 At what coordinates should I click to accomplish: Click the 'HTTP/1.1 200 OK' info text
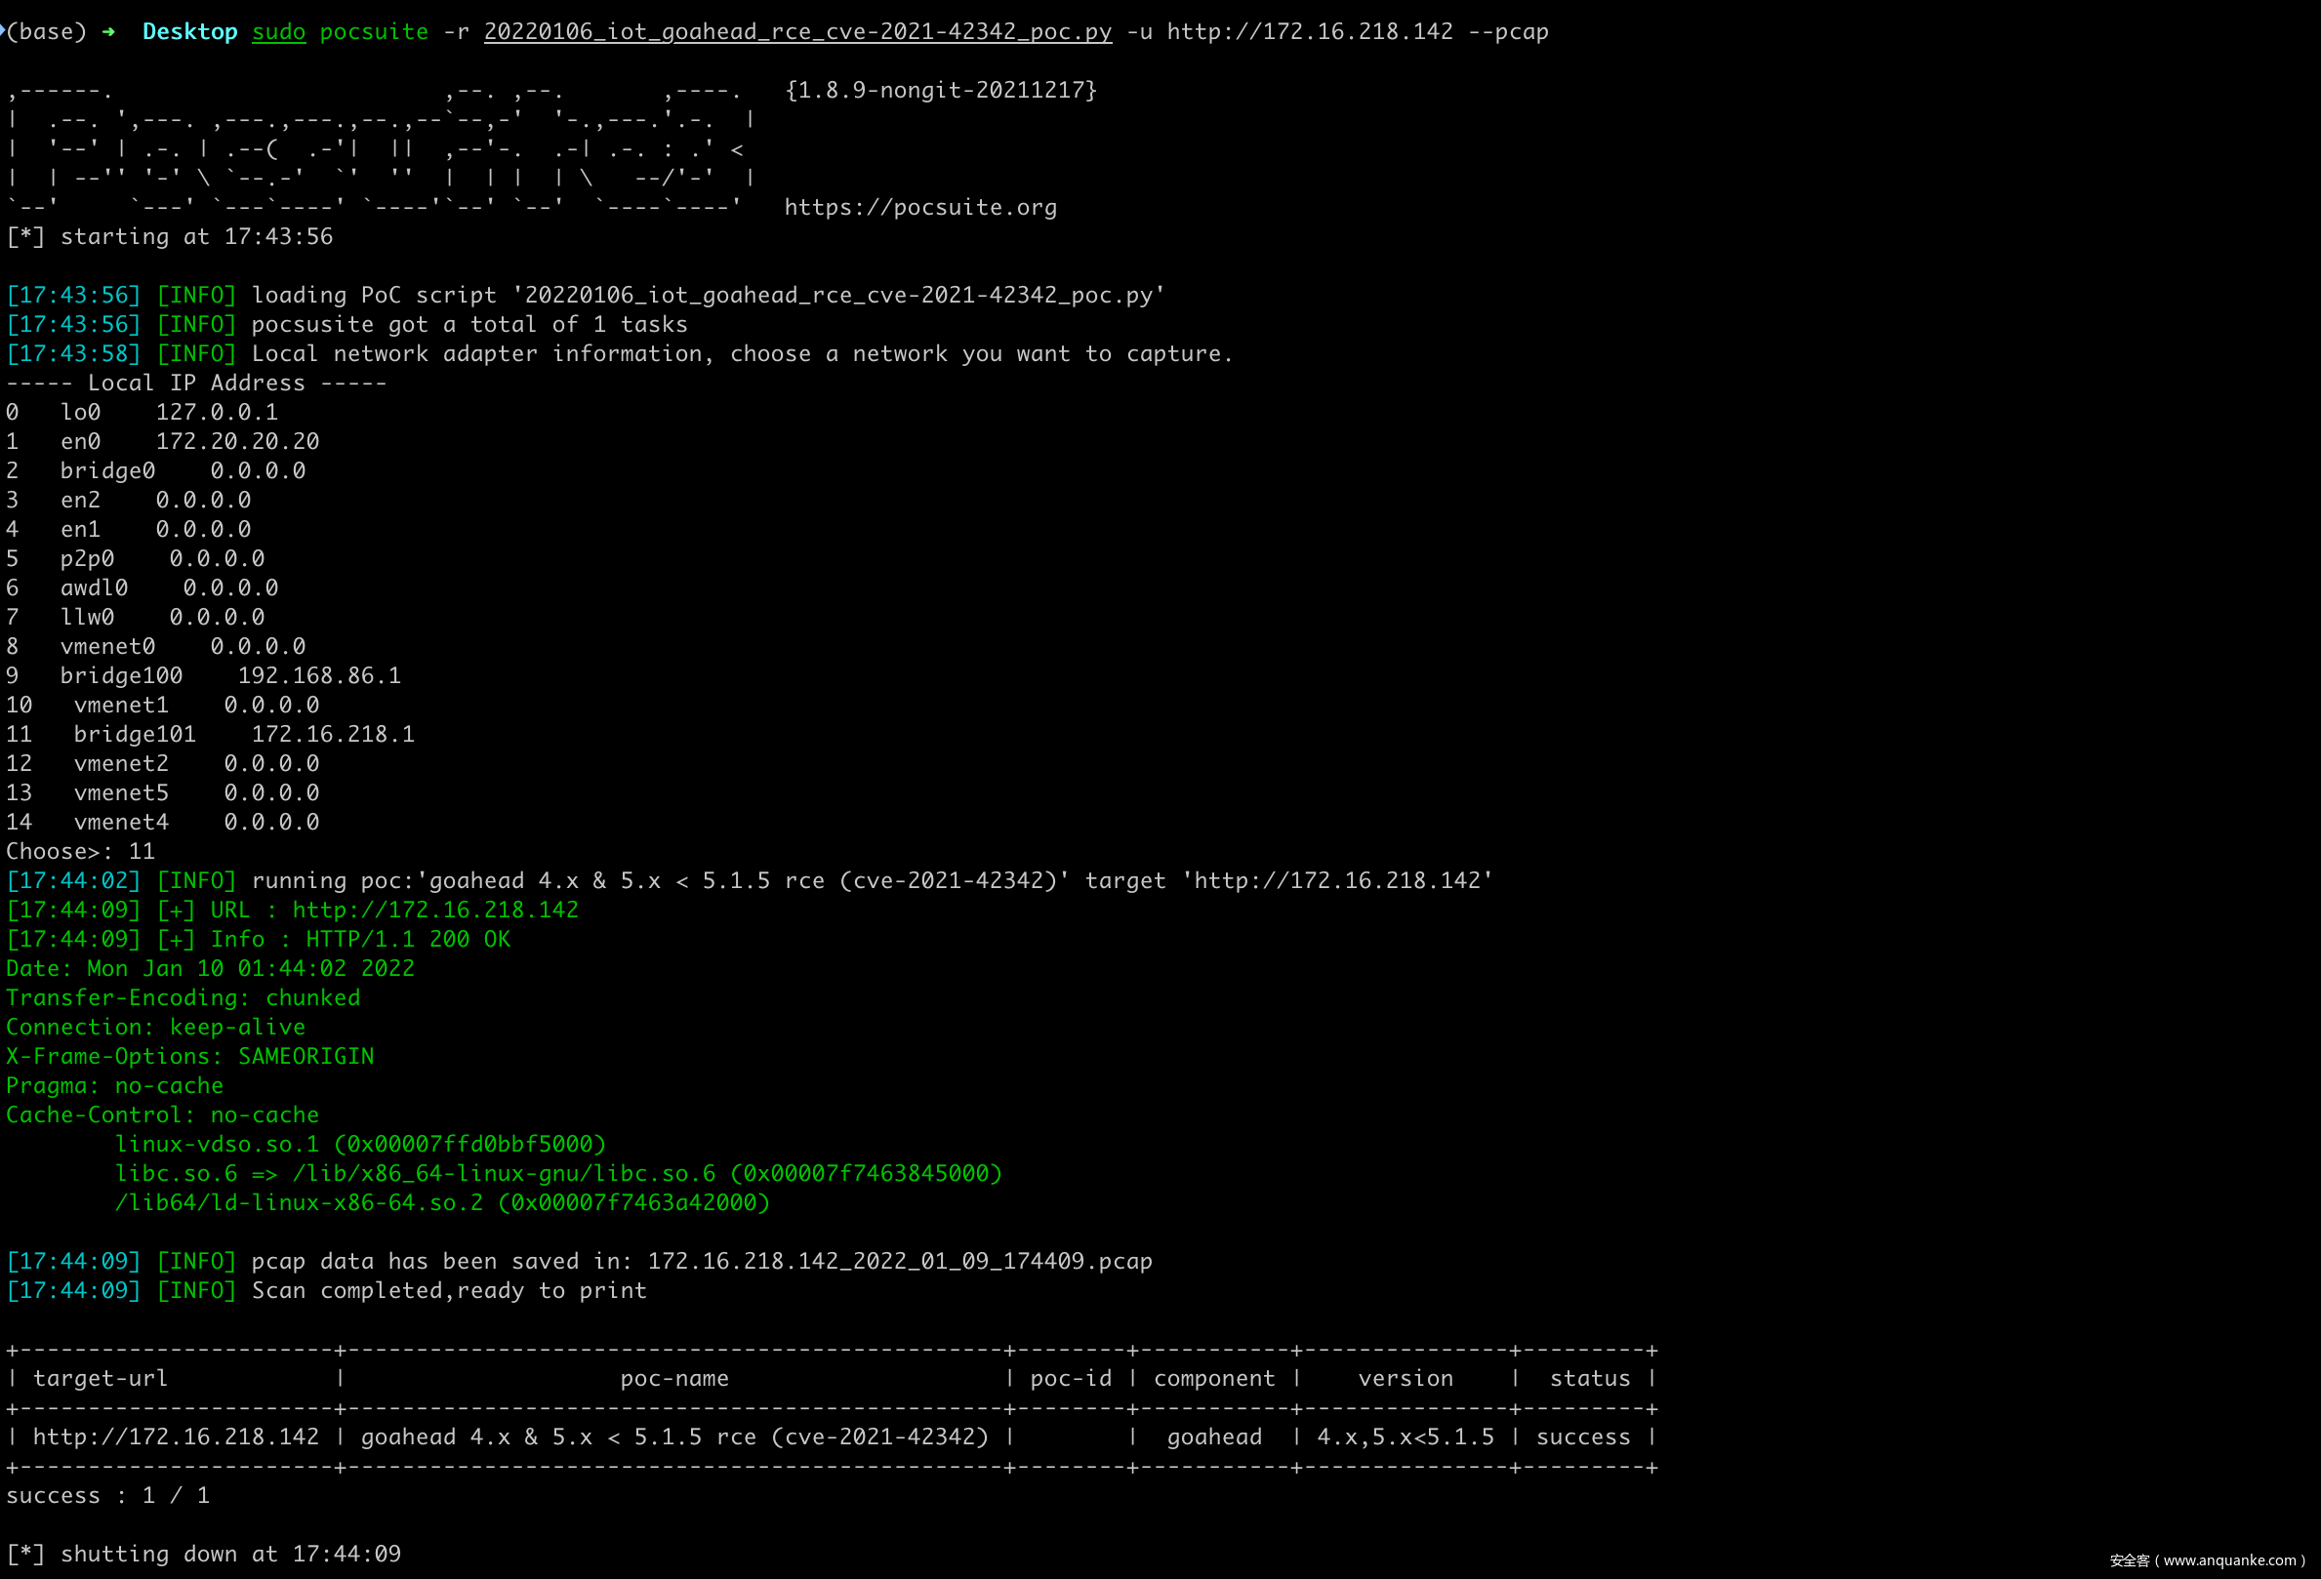(407, 940)
